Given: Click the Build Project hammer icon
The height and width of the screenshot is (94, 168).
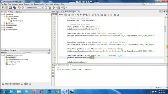Looking at the screenshot, I should (x=46, y=8).
